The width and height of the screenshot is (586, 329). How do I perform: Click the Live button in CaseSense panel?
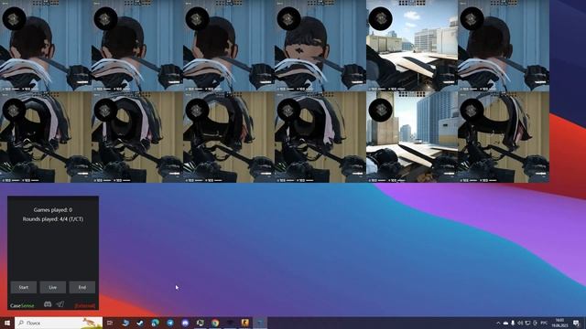click(x=53, y=287)
